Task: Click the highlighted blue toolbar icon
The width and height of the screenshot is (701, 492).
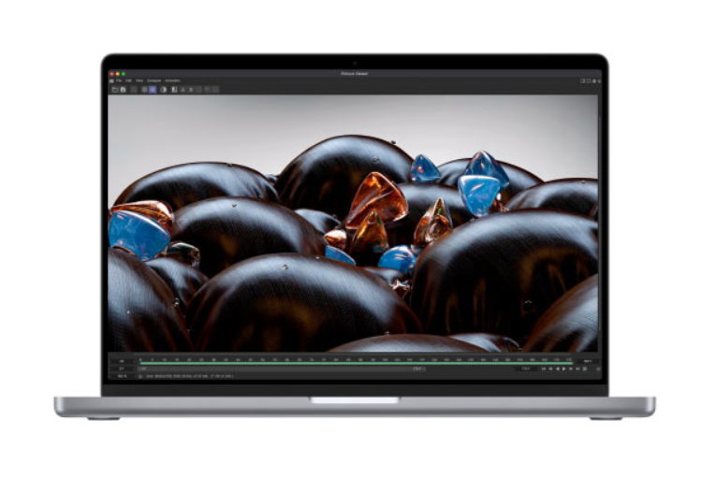Action: (153, 89)
